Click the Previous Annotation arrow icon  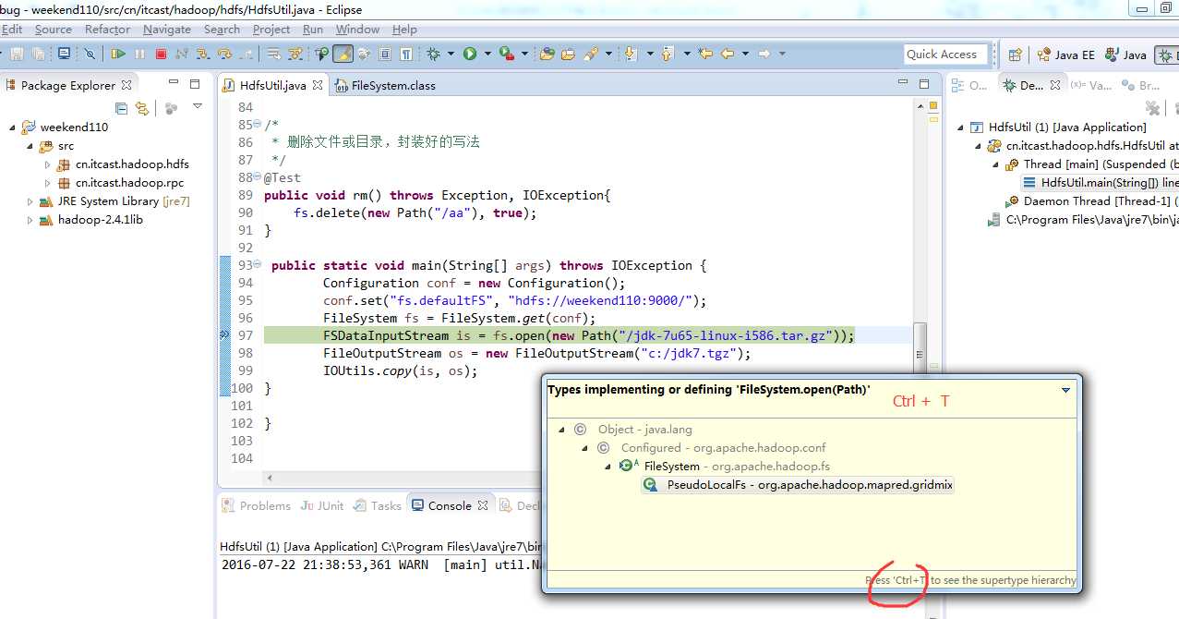coord(668,54)
